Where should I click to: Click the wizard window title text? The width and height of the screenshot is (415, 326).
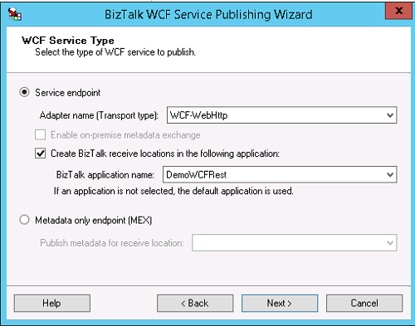[208, 14]
